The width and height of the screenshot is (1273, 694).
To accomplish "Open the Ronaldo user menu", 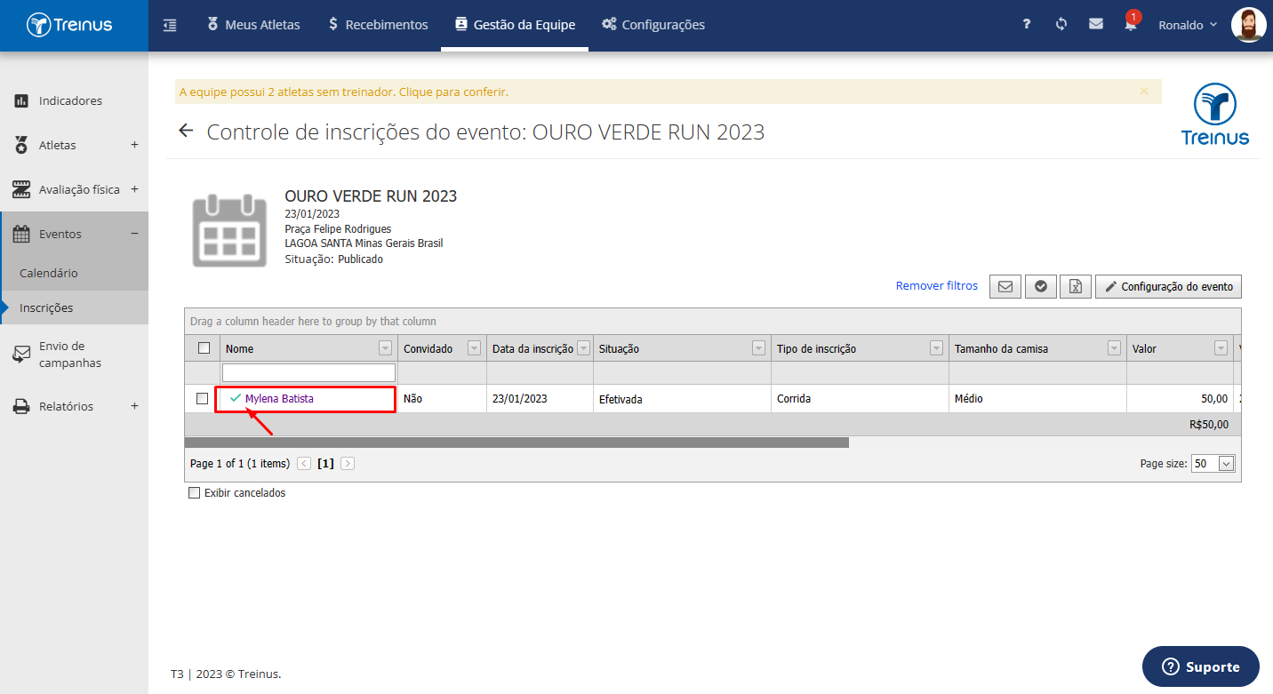I will click(1187, 25).
